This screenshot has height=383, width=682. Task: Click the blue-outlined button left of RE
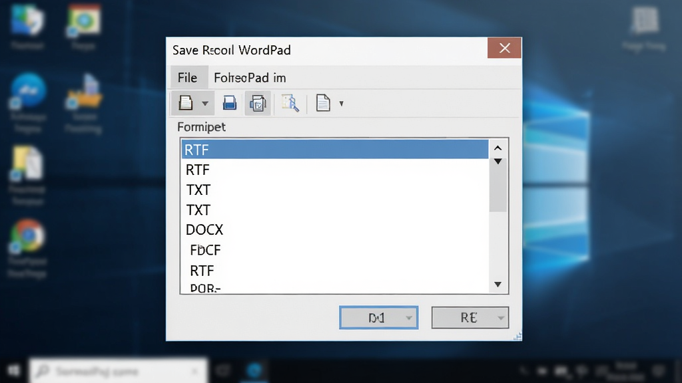tap(378, 317)
